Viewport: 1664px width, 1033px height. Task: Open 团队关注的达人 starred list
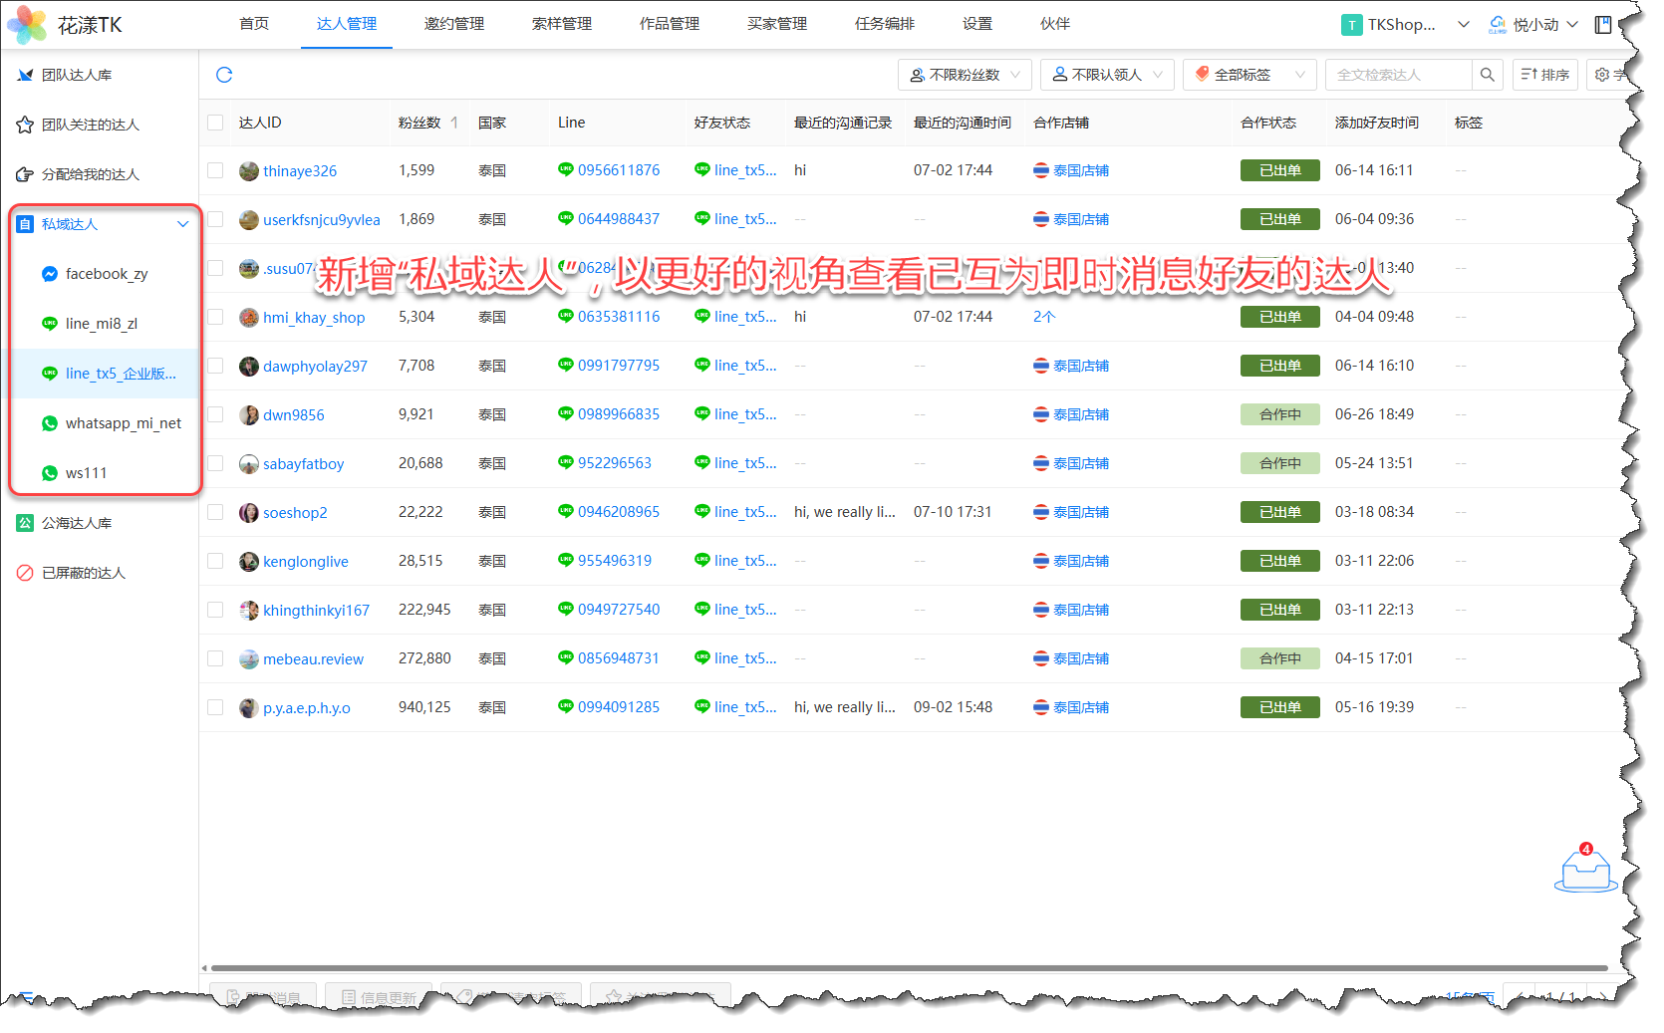point(90,125)
